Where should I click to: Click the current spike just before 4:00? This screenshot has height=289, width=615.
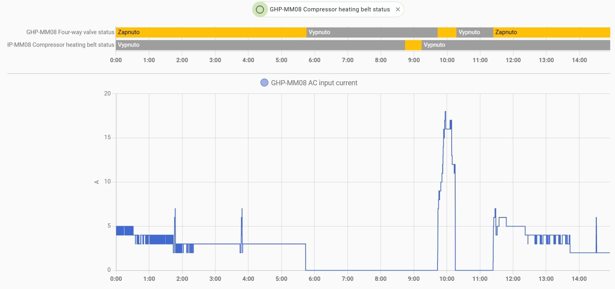point(242,210)
